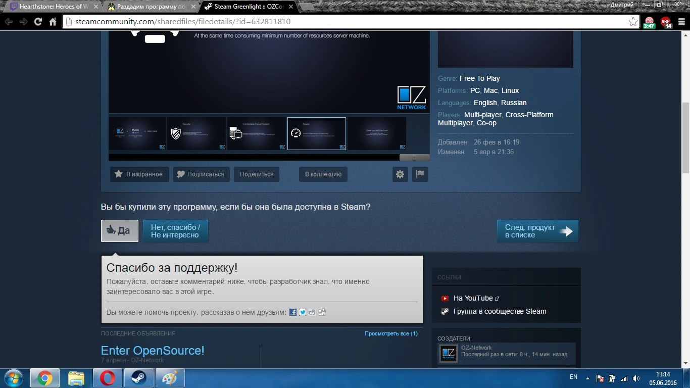Screen dimensions: 690x388
Task: Click the page vertical scrollbar thumb
Action: [685, 137]
